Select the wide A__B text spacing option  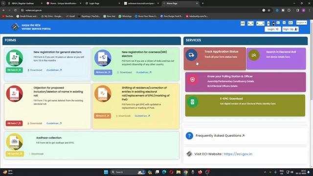point(260,23)
